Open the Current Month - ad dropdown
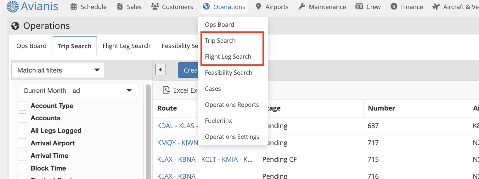The height and width of the screenshot is (179, 479). [77, 91]
